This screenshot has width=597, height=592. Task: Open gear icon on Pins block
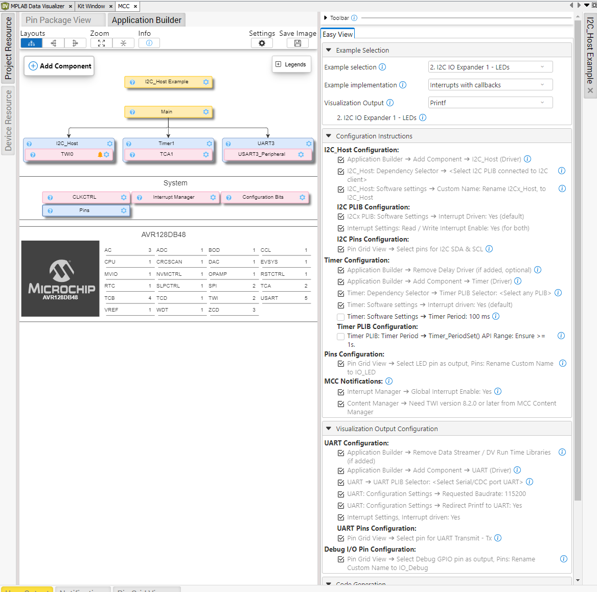tap(124, 210)
